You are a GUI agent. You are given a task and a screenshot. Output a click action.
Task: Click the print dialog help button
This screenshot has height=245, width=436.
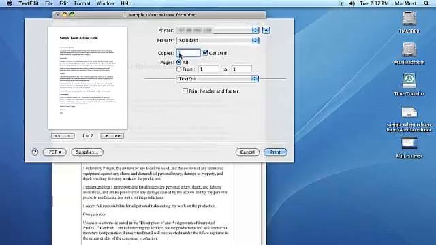[x=35, y=152]
